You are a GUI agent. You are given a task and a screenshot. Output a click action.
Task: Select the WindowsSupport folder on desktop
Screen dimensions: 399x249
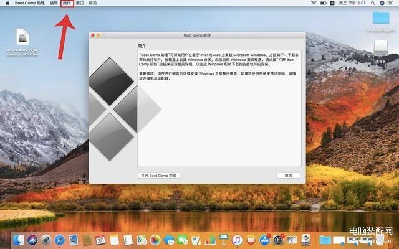pos(380,20)
